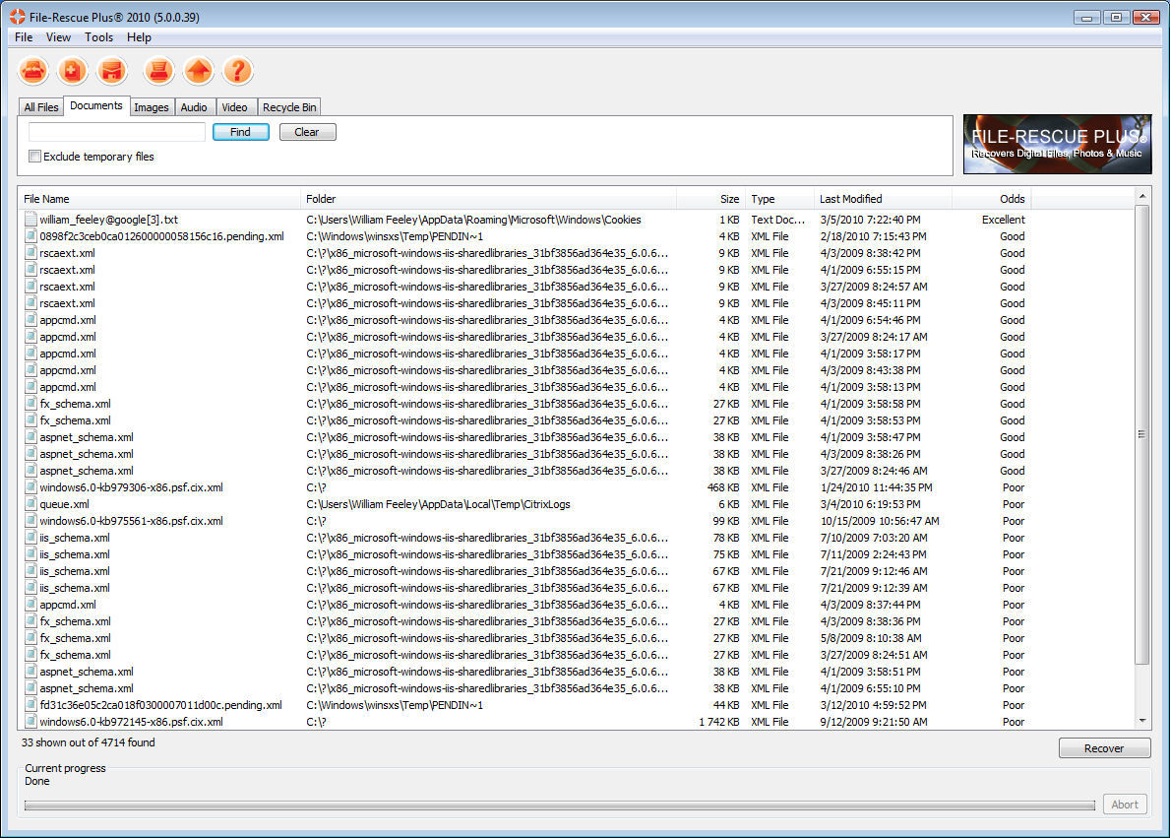
Task: Click file icon beside windows6.0-kb975561-x86.psf.cix.xml
Action: click(31, 521)
